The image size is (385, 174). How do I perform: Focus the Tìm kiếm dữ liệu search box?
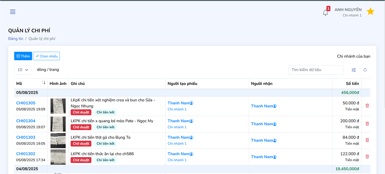tap(315, 70)
